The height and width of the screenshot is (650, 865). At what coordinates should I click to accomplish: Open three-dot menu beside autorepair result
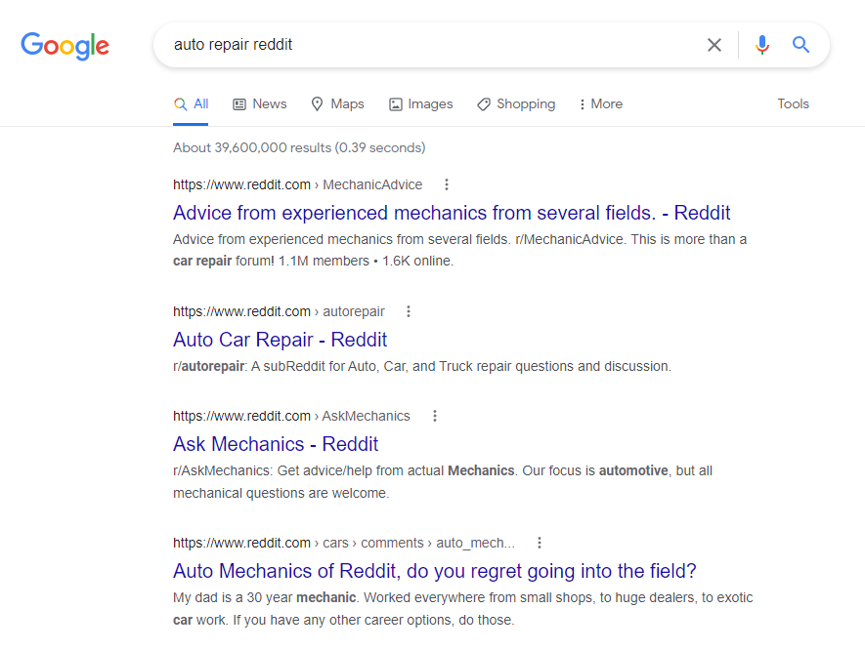(409, 311)
